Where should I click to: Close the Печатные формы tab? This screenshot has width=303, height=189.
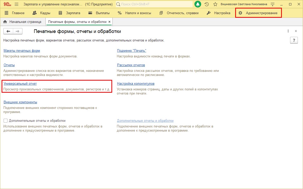[109, 22]
